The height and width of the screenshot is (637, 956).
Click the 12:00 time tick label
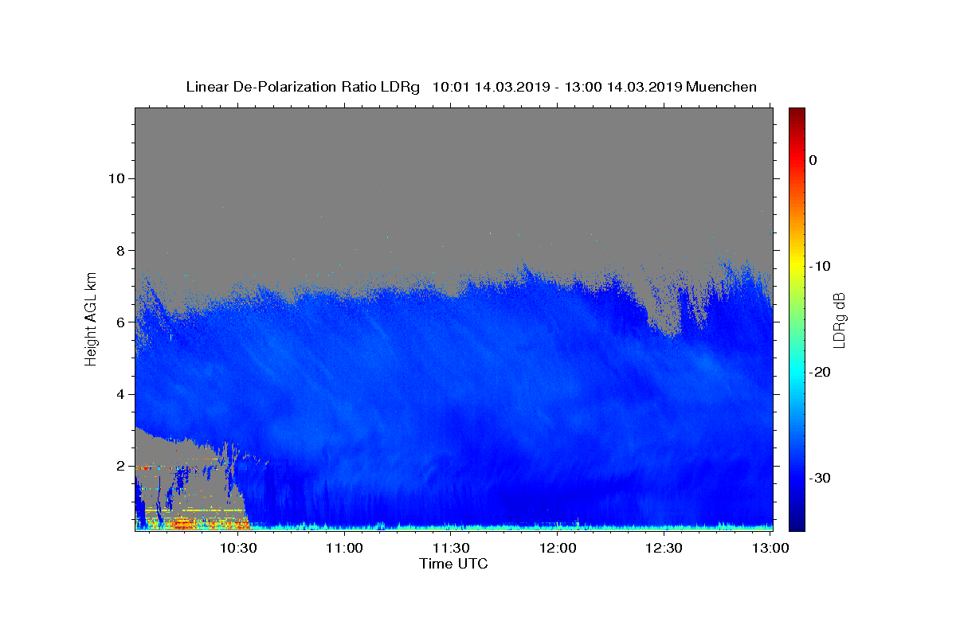pyautogui.click(x=558, y=548)
